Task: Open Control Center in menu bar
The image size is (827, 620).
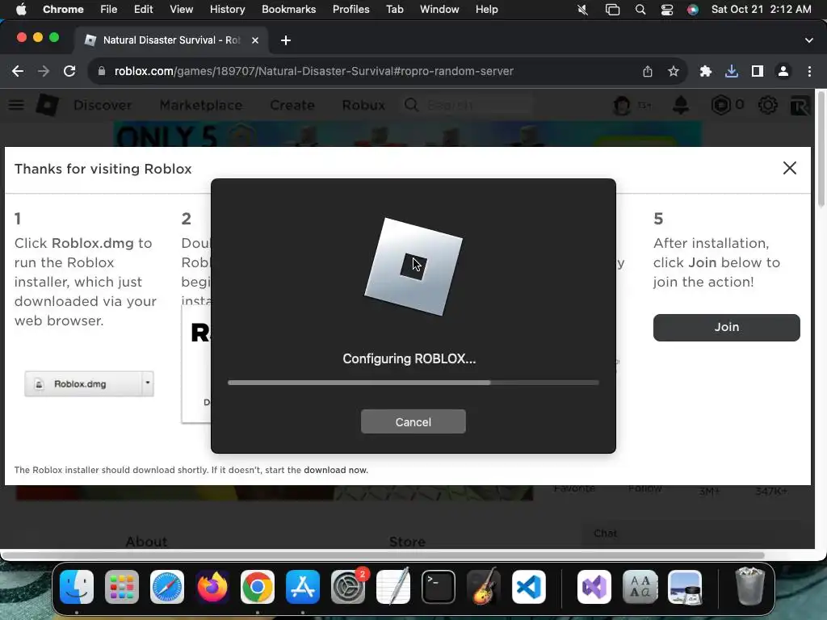Action: pyautogui.click(x=666, y=10)
